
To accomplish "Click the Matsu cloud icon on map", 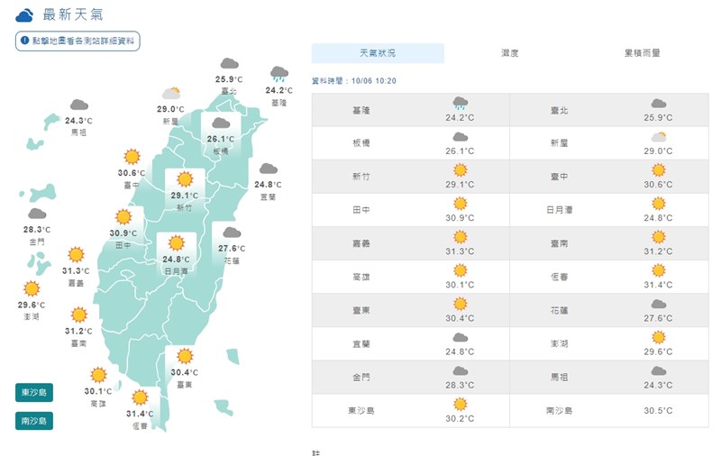I will (x=79, y=105).
